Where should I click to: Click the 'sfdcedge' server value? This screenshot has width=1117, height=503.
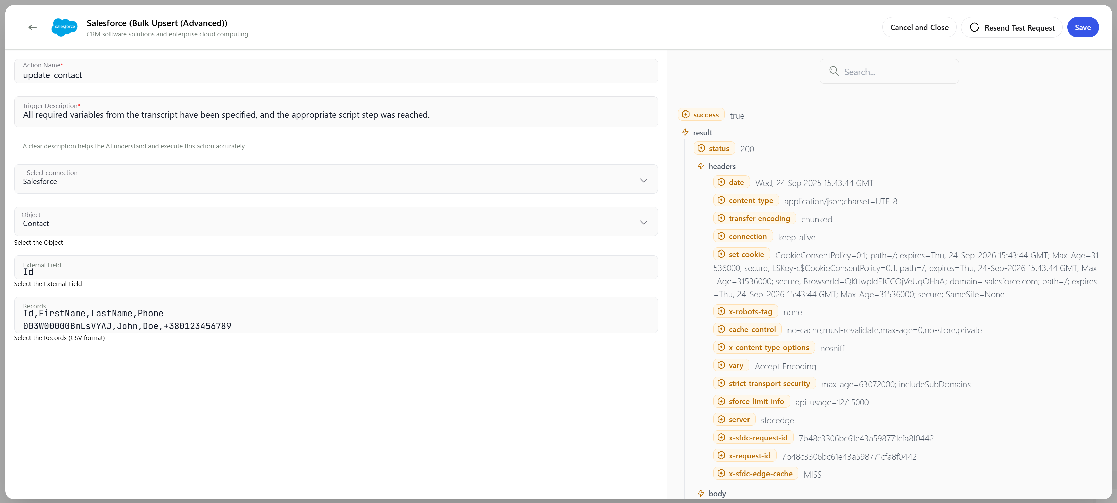(777, 421)
